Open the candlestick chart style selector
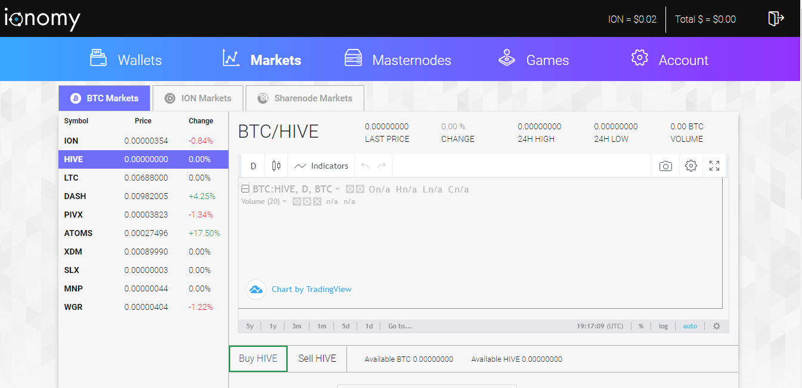The height and width of the screenshot is (388, 802). click(276, 166)
